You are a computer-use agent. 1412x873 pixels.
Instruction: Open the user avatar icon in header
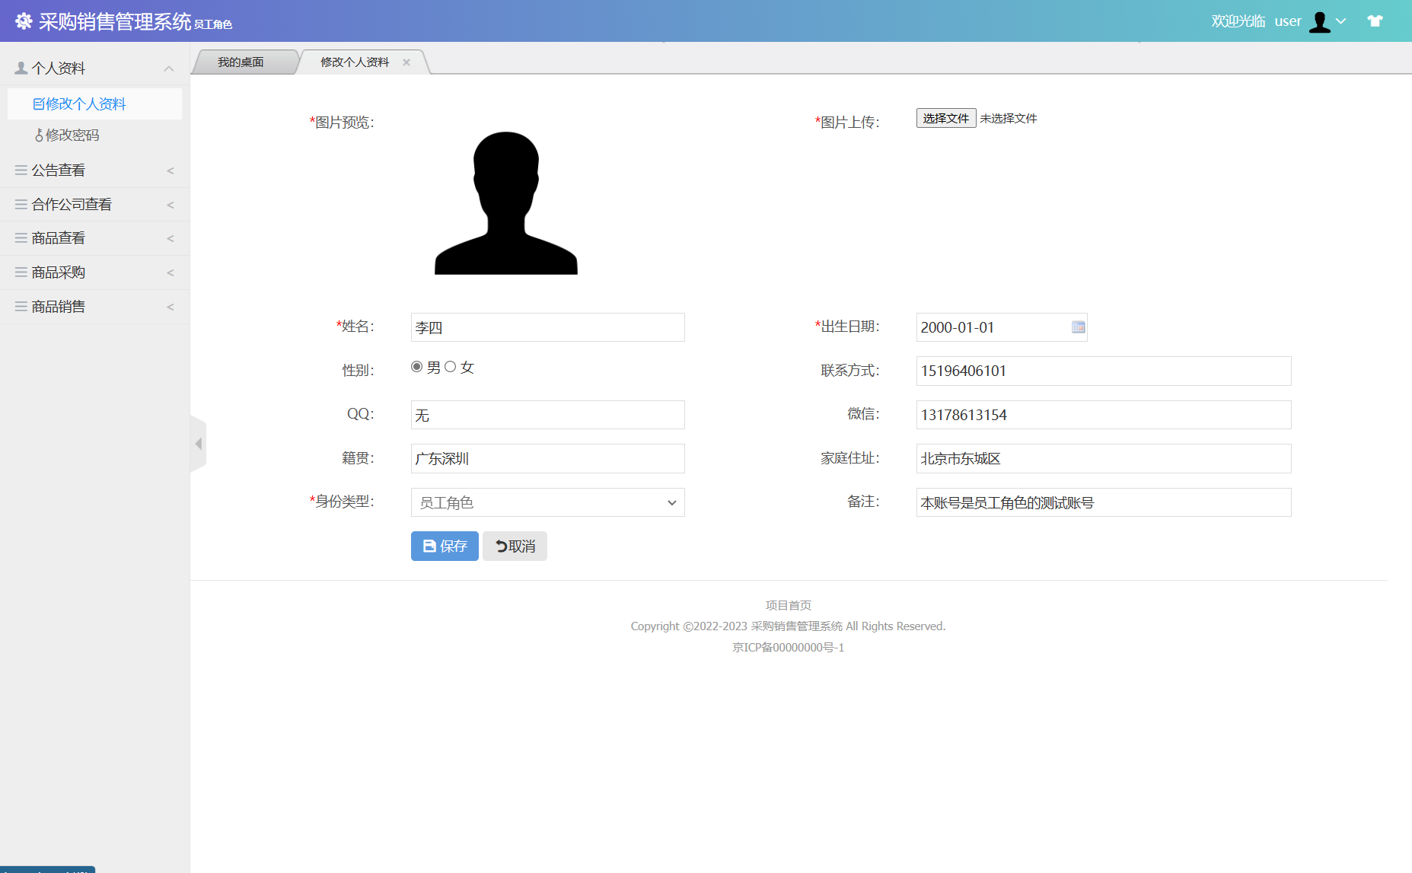pyautogui.click(x=1321, y=21)
